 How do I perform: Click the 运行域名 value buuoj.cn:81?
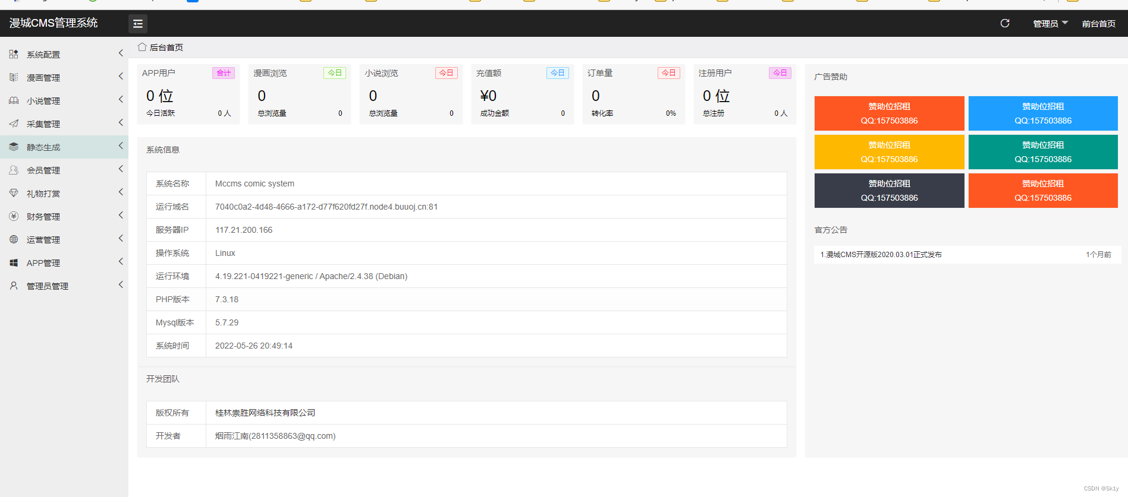(x=326, y=207)
